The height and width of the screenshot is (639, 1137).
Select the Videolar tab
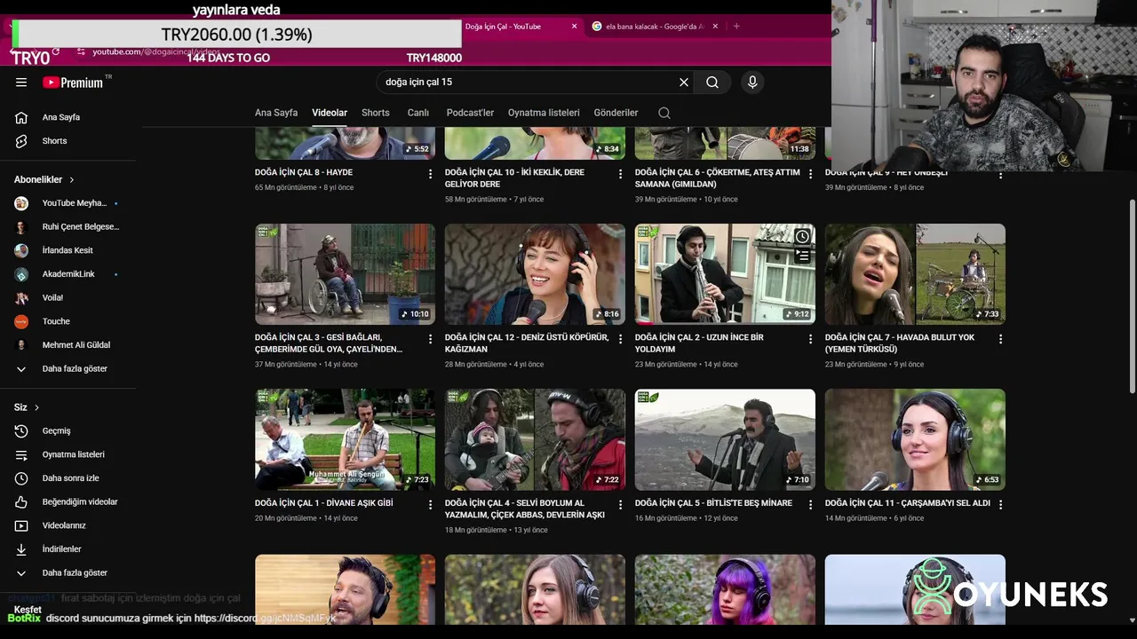[330, 113]
